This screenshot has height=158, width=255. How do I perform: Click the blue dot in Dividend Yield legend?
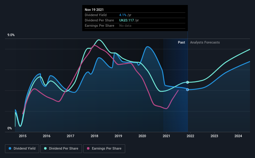click(10, 148)
